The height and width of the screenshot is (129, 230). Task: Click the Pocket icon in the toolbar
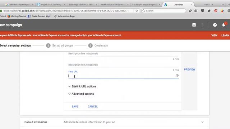click(x=203, y=11)
